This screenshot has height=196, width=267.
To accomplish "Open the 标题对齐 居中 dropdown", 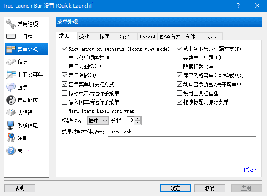I will coord(98,121).
